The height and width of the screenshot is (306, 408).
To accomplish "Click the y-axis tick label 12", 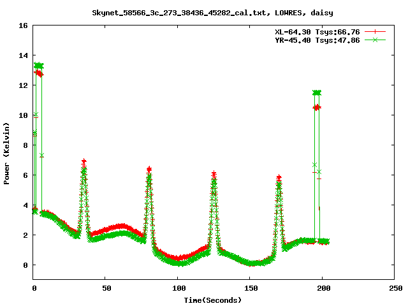I will coord(23,85).
